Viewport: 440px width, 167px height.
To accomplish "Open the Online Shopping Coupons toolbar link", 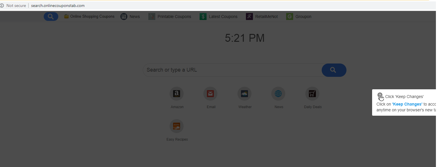I will [x=89, y=17].
